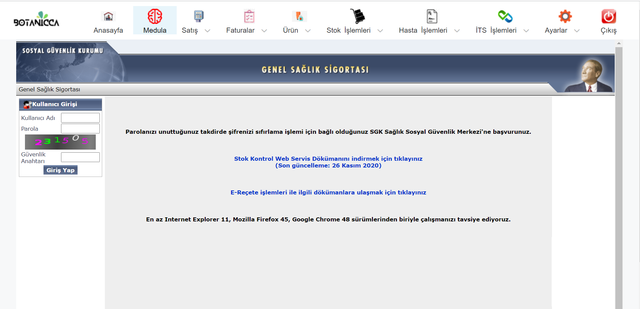
Task: Click the Ayarlar gear icon
Action: point(565,16)
